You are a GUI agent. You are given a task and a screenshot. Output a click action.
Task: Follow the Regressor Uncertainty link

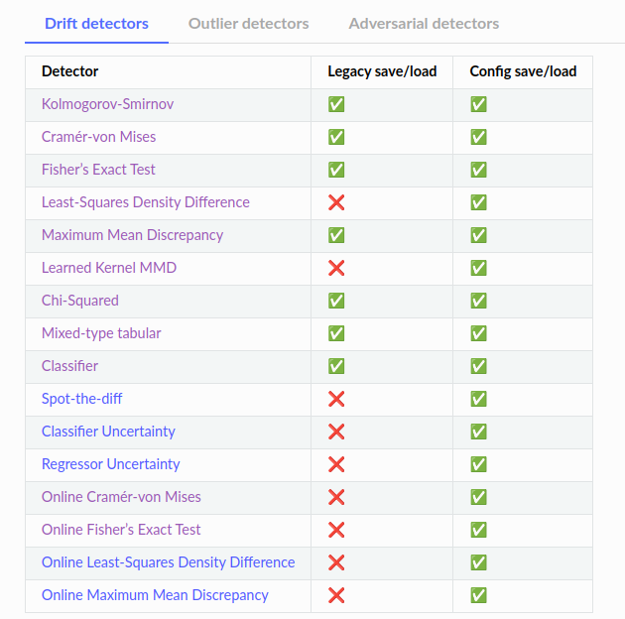click(x=111, y=464)
